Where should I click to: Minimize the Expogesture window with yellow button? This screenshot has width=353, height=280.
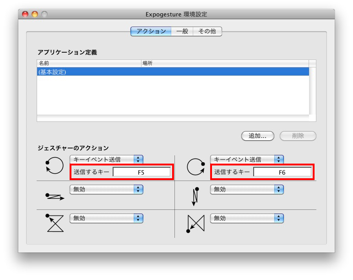tap(35, 14)
